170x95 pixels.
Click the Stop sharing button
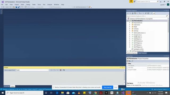click(x=107, y=87)
